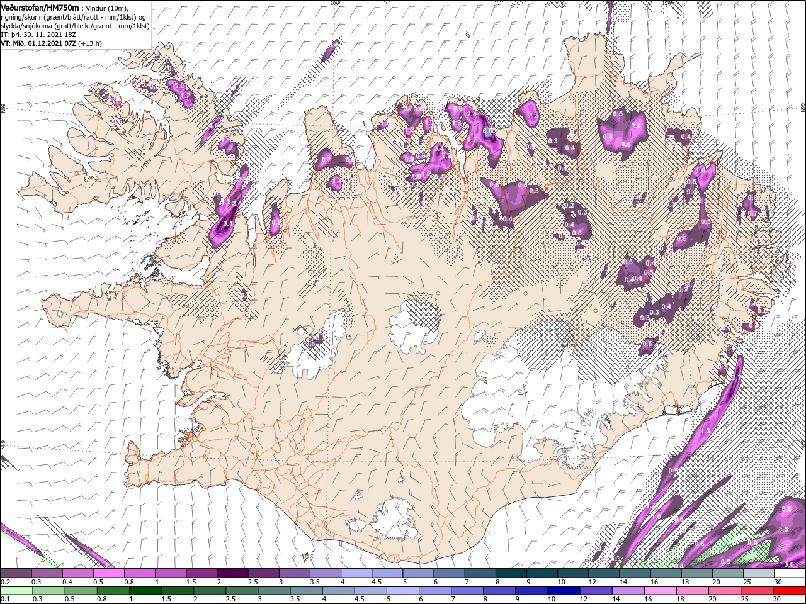This screenshot has height=604, width=806.
Task: Click the '20W' longitude label at top
Action: coord(335,3)
